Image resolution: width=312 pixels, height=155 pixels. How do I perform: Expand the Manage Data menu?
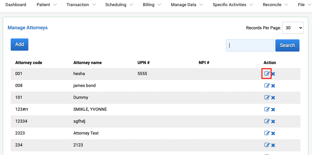tap(187, 5)
